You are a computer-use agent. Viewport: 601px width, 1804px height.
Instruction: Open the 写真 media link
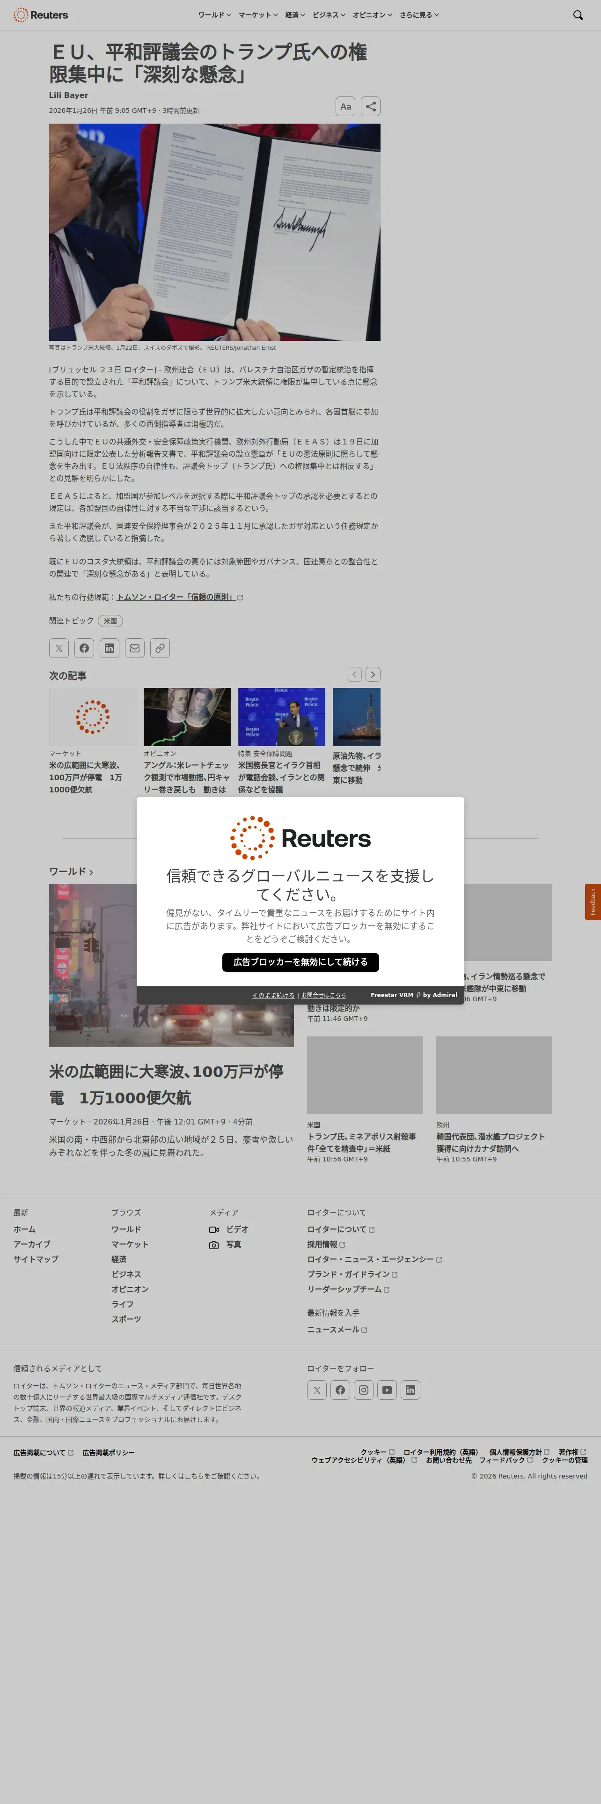pyautogui.click(x=225, y=1245)
